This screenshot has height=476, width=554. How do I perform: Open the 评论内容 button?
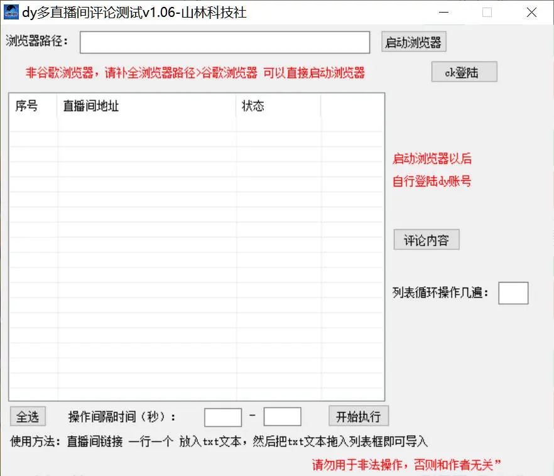click(x=426, y=240)
